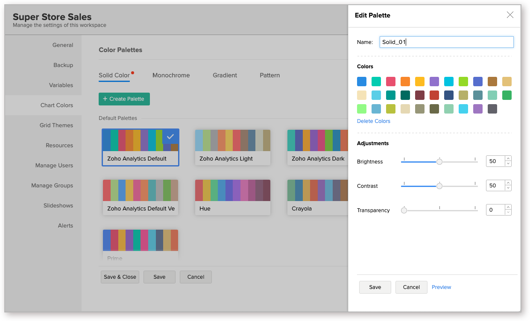Increase Transparency with the up stepper arrow
Image resolution: width=530 pixels, height=321 pixels.
point(508,207)
